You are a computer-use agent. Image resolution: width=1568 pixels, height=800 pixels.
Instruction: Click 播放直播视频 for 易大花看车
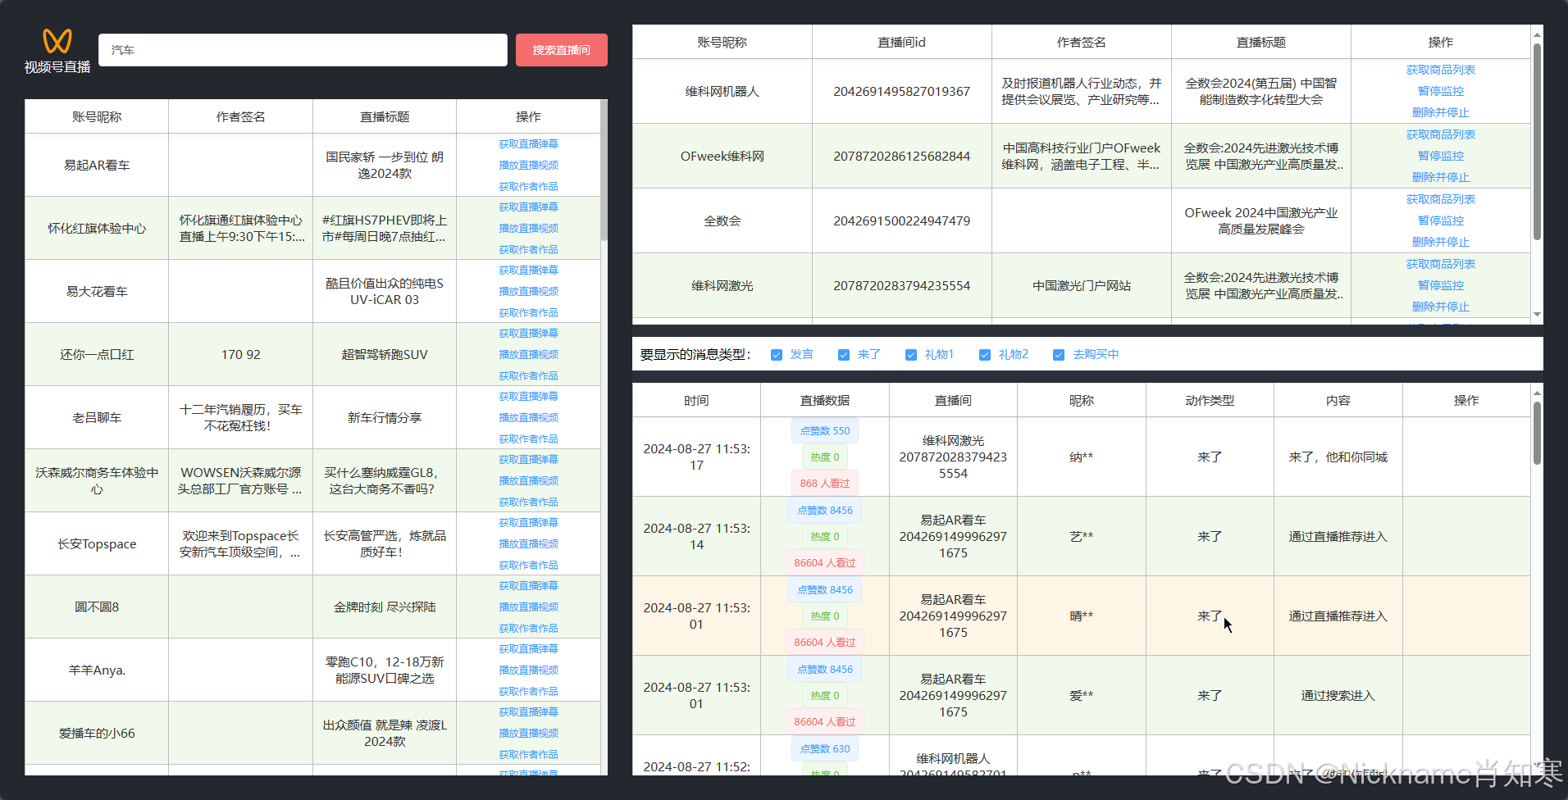(528, 291)
